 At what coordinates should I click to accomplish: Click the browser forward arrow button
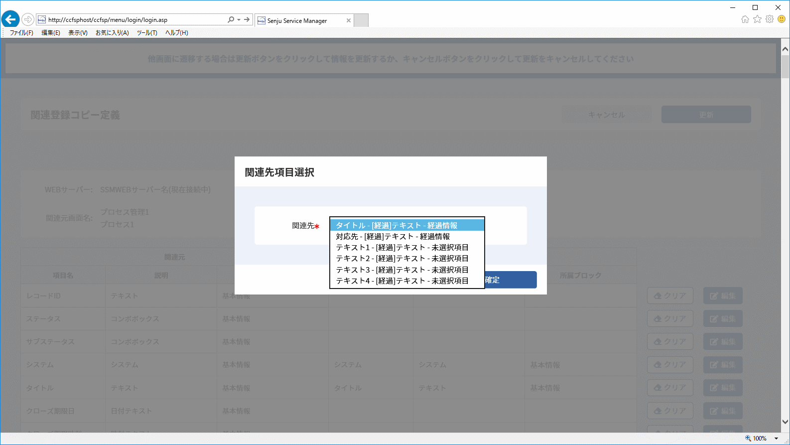pyautogui.click(x=28, y=19)
